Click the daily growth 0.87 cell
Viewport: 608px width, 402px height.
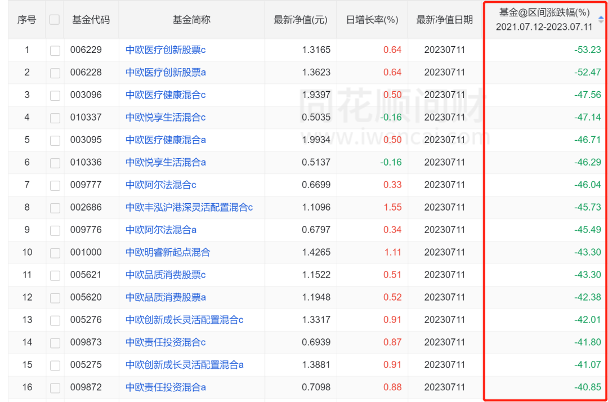click(x=392, y=342)
